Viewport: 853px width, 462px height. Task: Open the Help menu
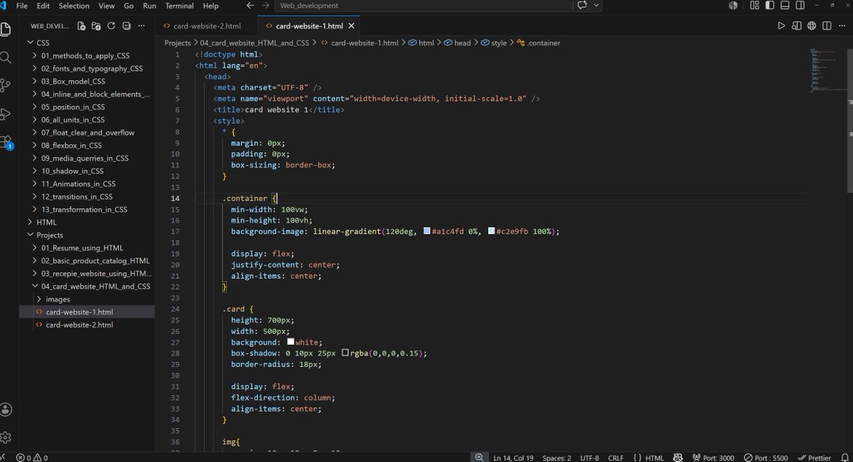[211, 6]
